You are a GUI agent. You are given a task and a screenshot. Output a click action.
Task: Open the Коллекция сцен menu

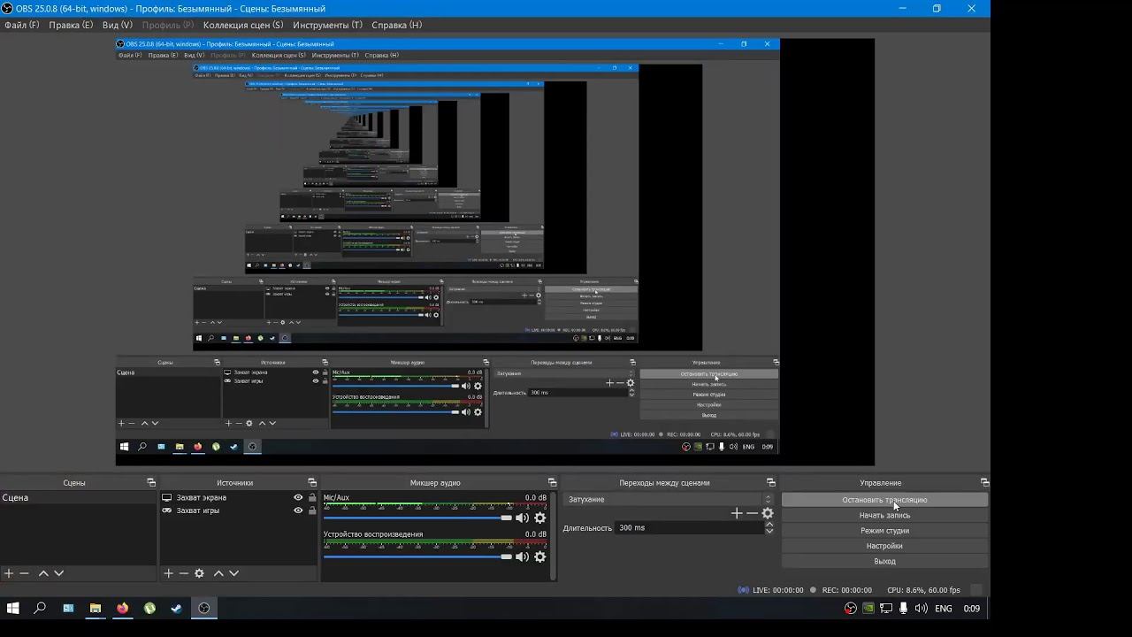[243, 25]
